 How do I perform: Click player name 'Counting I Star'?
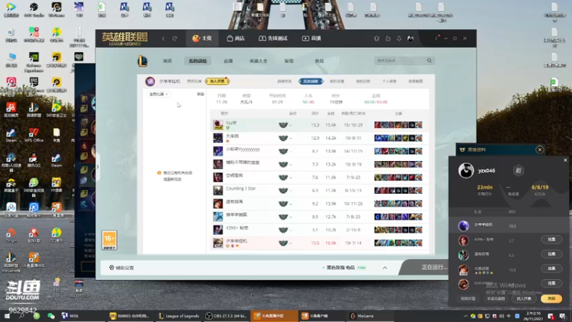point(241,188)
